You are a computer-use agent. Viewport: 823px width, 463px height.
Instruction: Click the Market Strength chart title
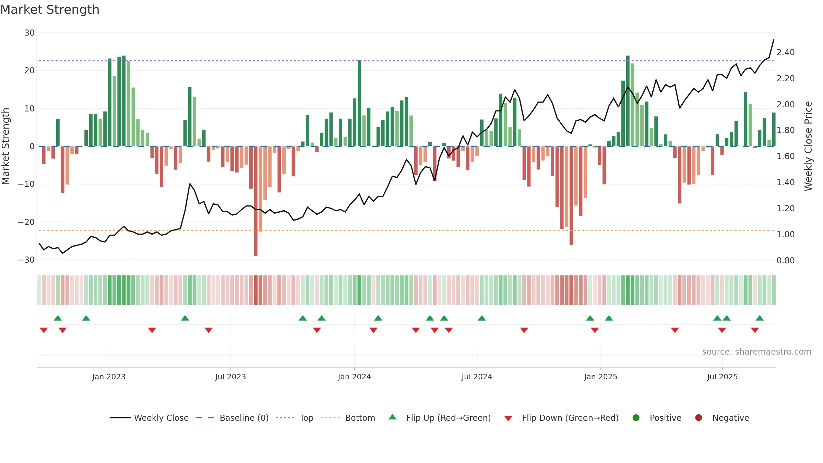[50, 10]
